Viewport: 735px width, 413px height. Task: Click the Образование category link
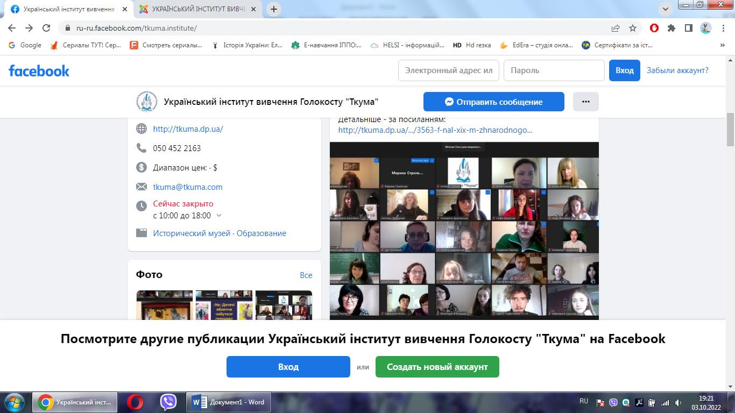(x=262, y=233)
